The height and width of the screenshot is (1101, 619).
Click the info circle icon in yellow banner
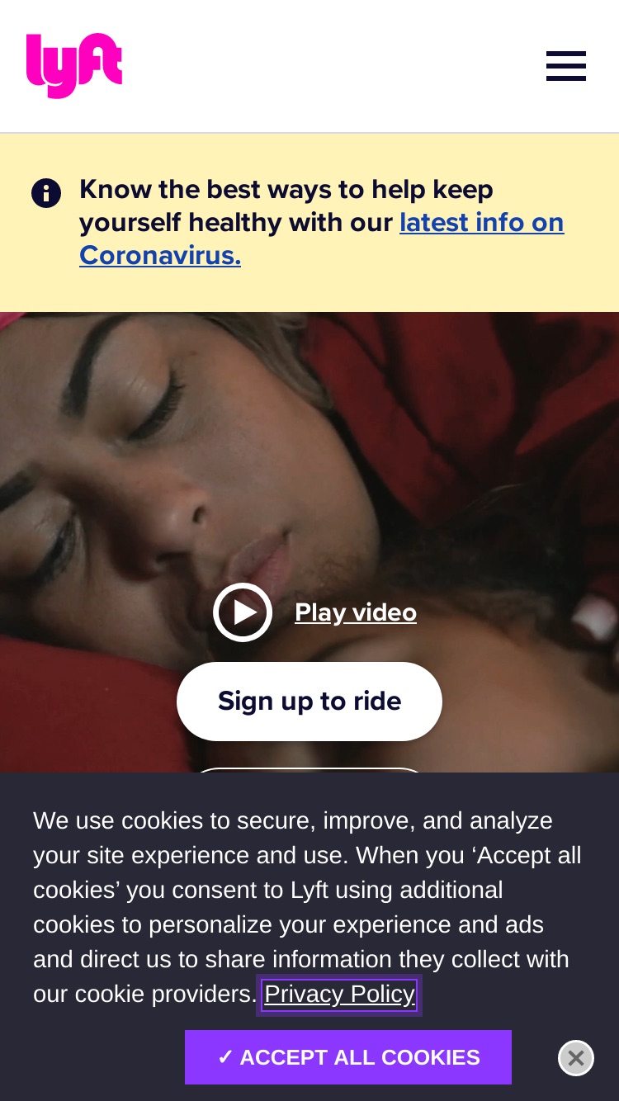pyautogui.click(x=46, y=193)
